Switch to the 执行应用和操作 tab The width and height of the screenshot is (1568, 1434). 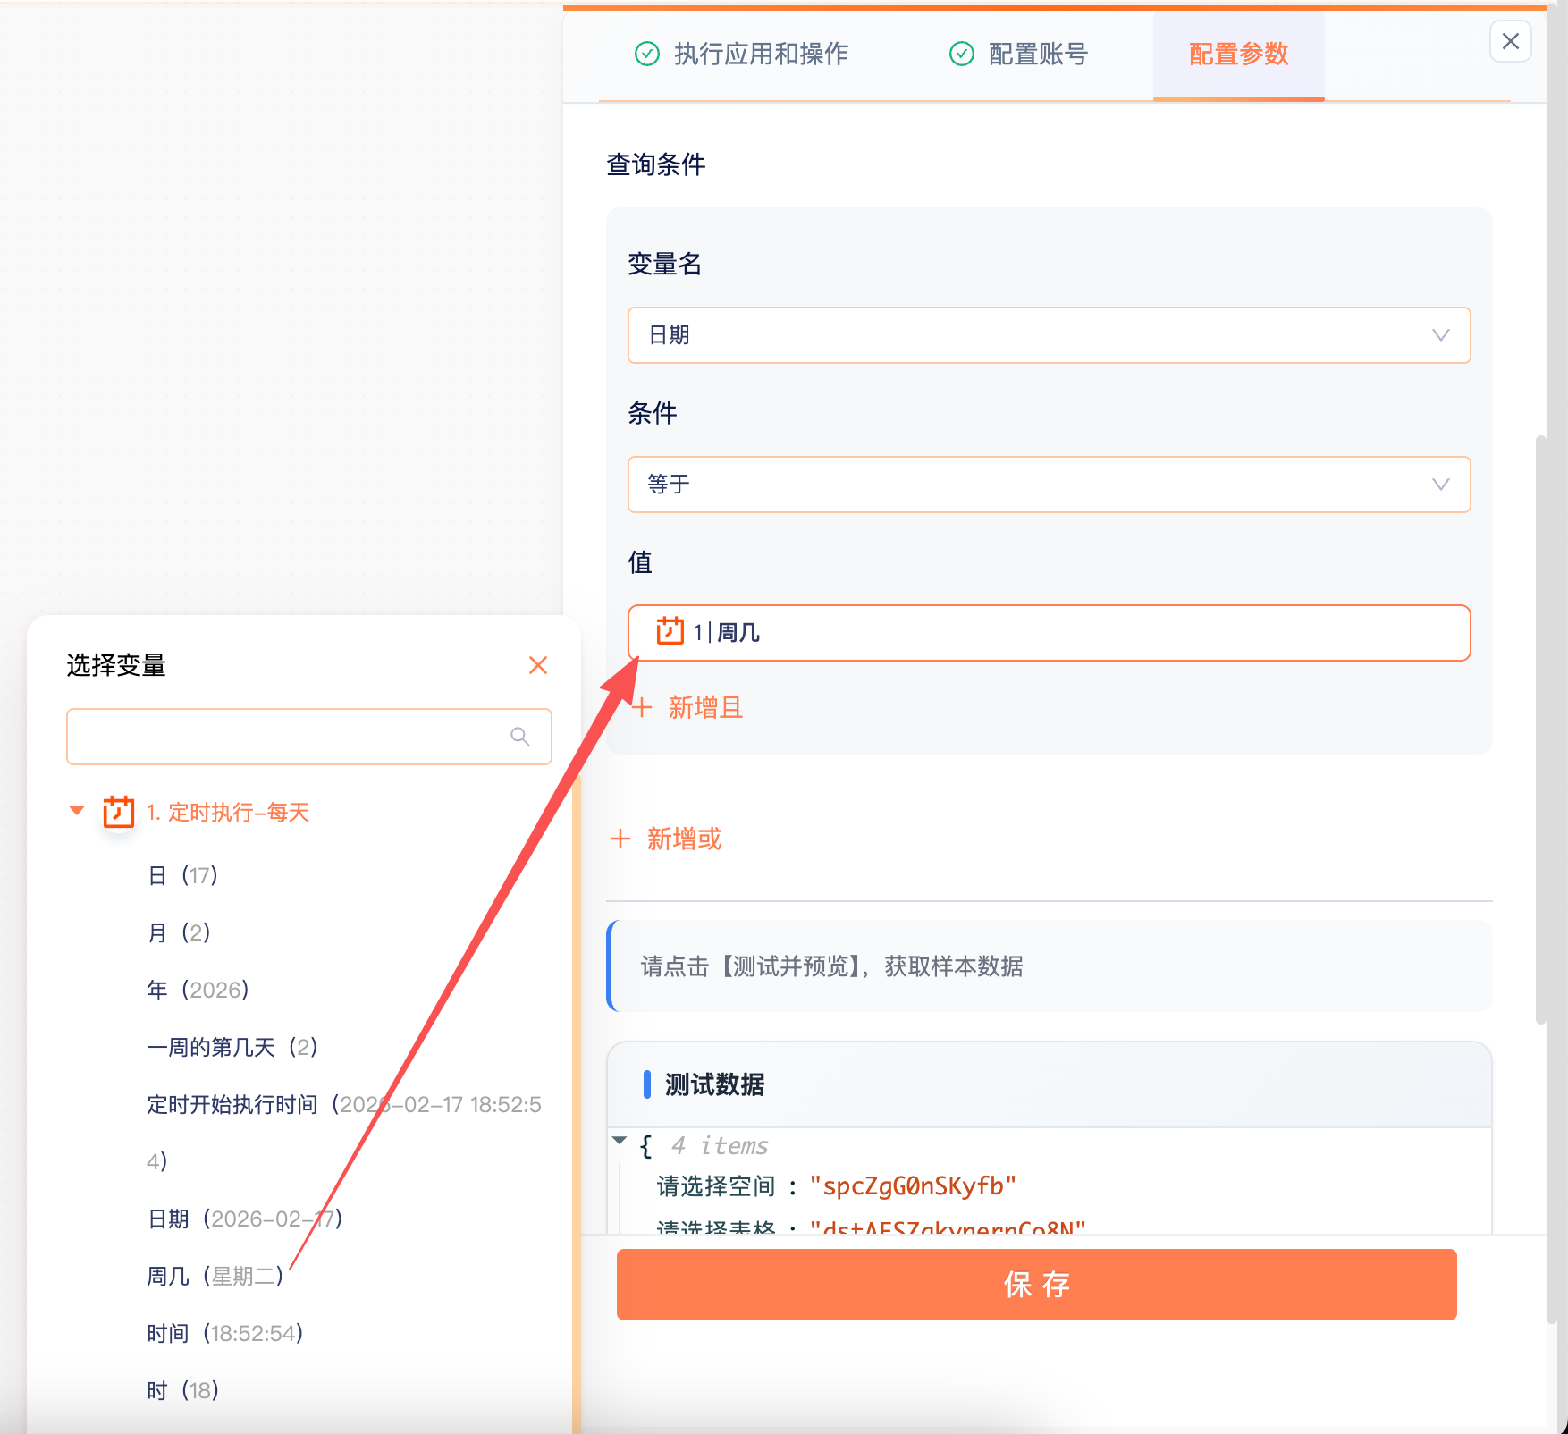tap(741, 54)
